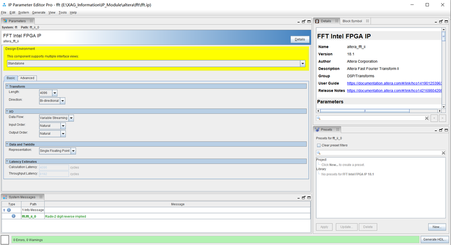Go to next Details search result
Image resolution: width=451 pixels, height=245 pixels.
pyautogui.click(x=442, y=118)
